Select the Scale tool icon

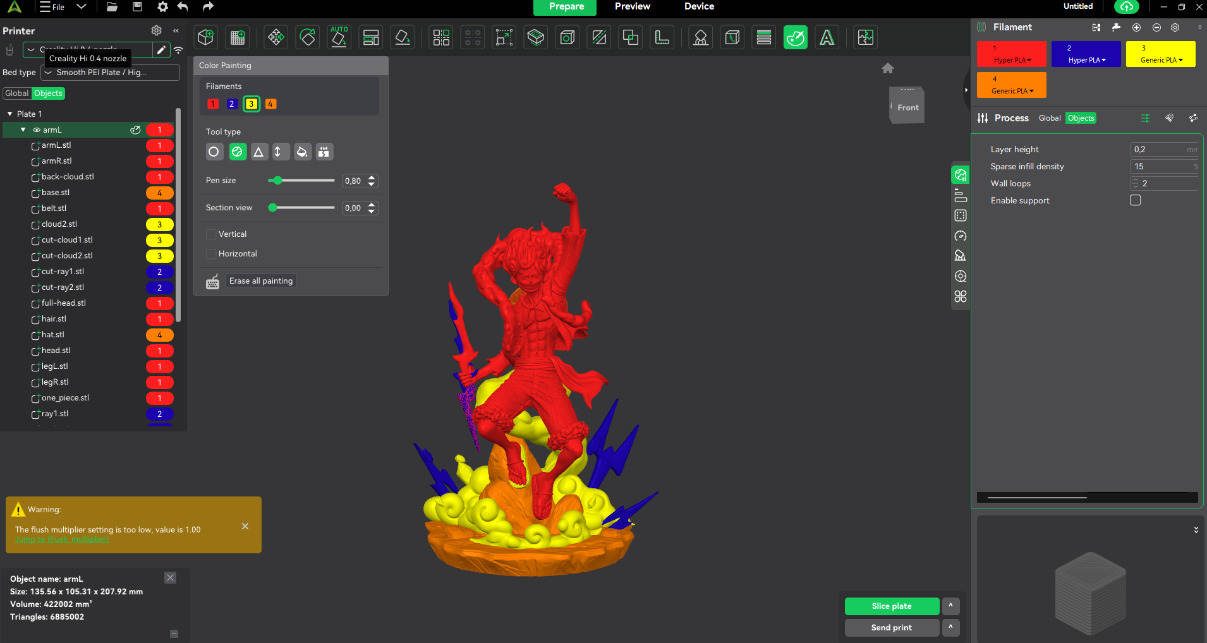[504, 37]
